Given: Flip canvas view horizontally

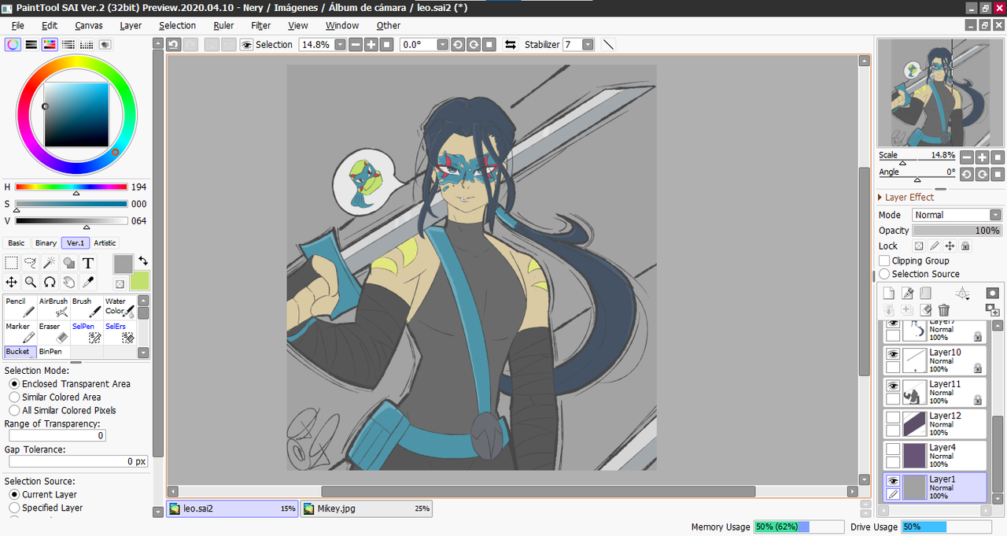Looking at the screenshot, I should tap(511, 45).
